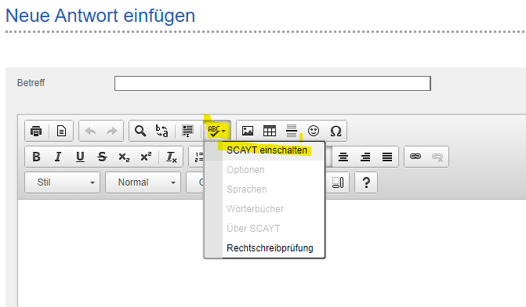Click into the Betreff input field
Image resolution: width=526 pixels, height=307 pixels.
(272, 84)
